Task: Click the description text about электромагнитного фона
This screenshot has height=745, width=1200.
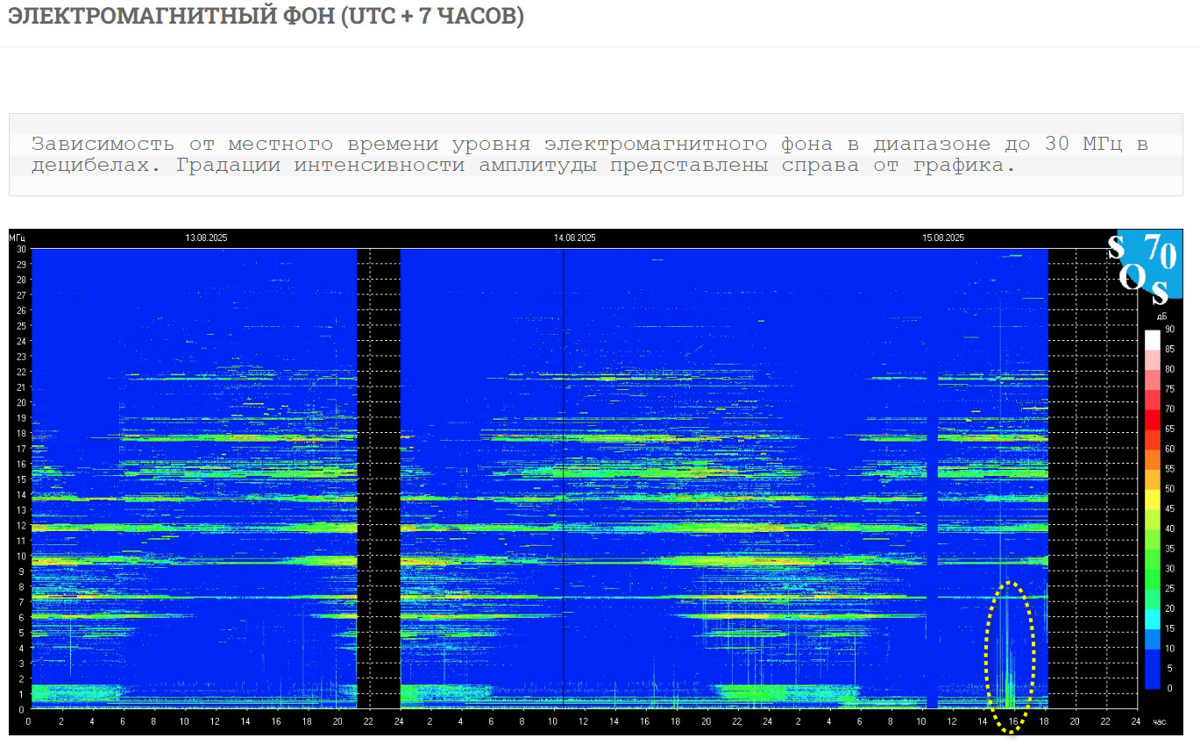Action: pos(589,154)
